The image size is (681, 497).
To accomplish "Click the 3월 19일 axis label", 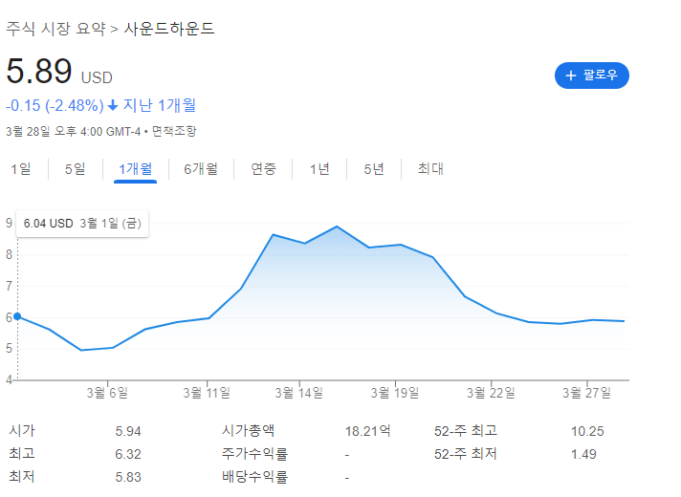I will point(395,393).
